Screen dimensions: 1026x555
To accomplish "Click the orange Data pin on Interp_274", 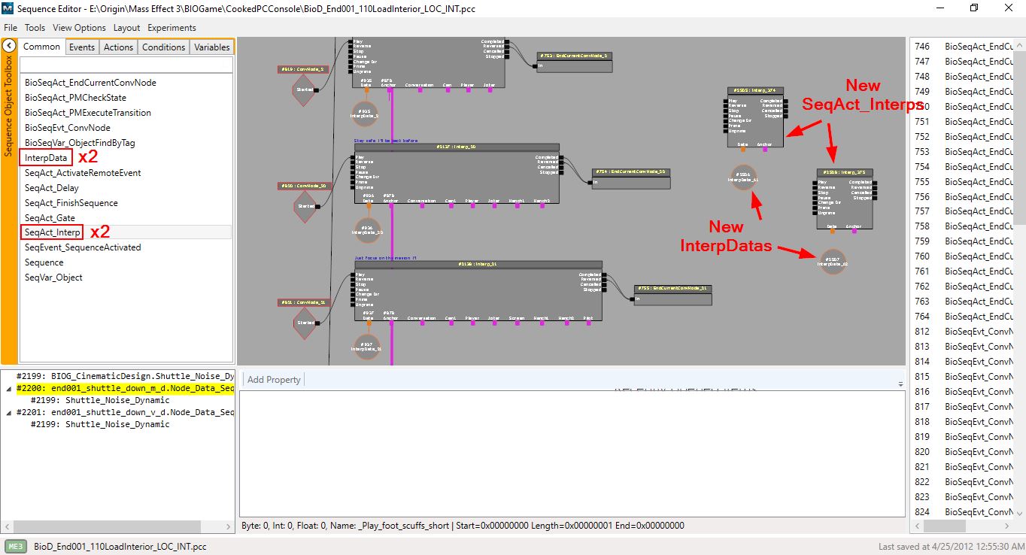I will point(742,149).
